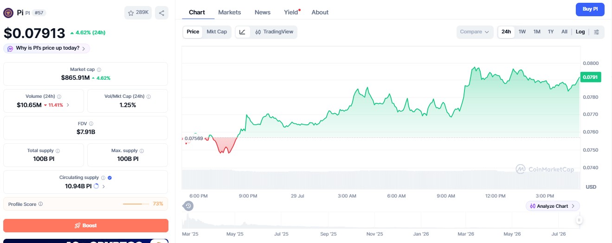Click the Max. supply info icon

[142, 151]
